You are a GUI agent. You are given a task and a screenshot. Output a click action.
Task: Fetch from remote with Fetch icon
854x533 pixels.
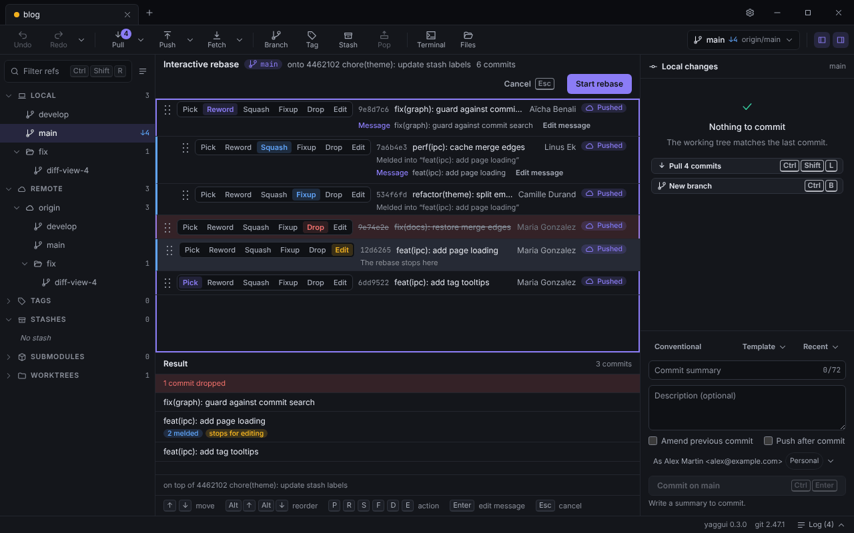tap(217, 39)
